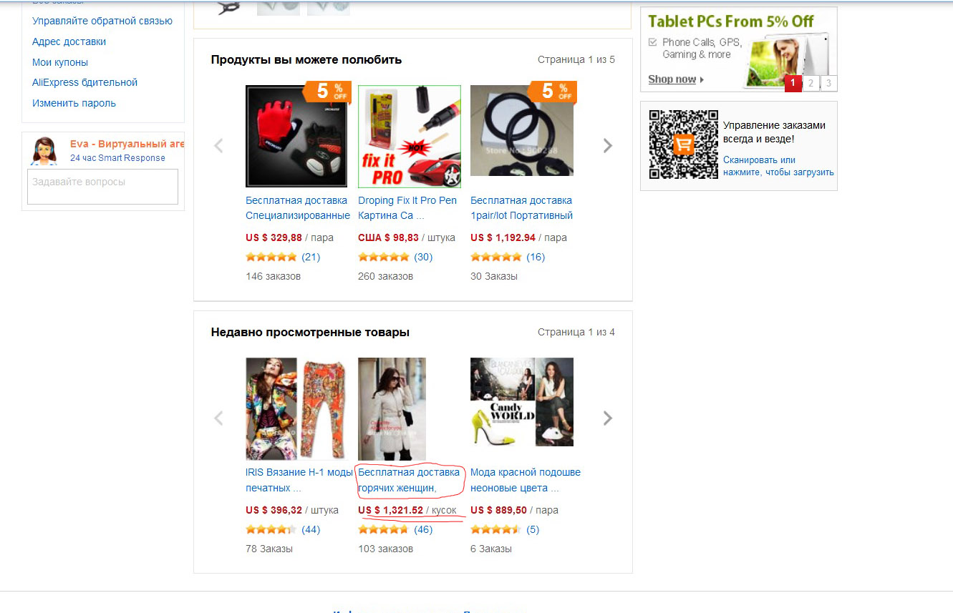The width and height of the screenshot is (953, 613).
Task: Switch ad banner to slide 3
Action: click(x=828, y=83)
